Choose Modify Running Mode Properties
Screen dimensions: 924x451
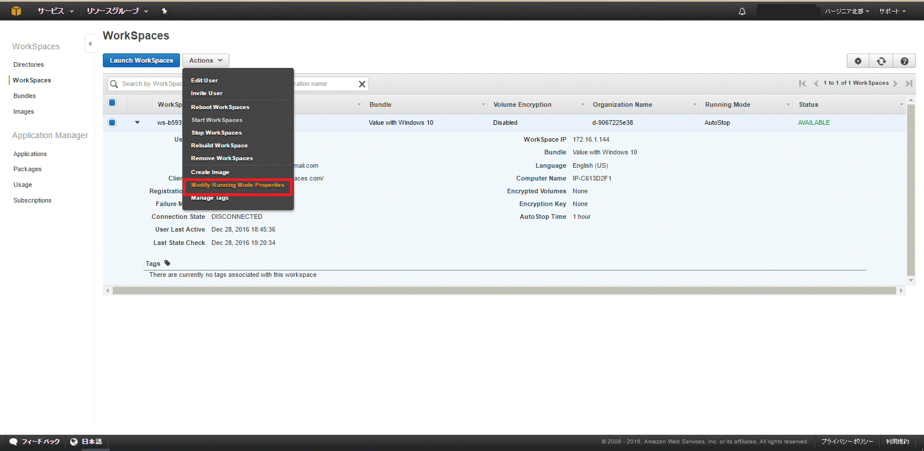tap(238, 185)
